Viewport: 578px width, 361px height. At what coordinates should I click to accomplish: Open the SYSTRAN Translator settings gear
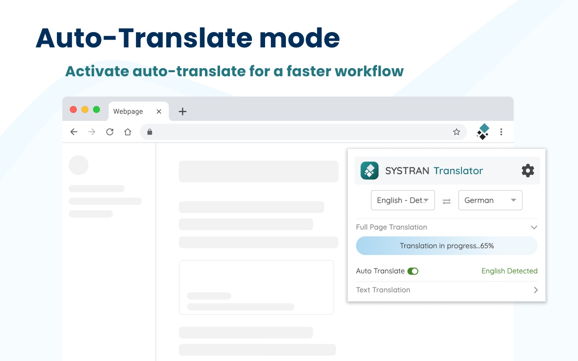[x=527, y=171]
